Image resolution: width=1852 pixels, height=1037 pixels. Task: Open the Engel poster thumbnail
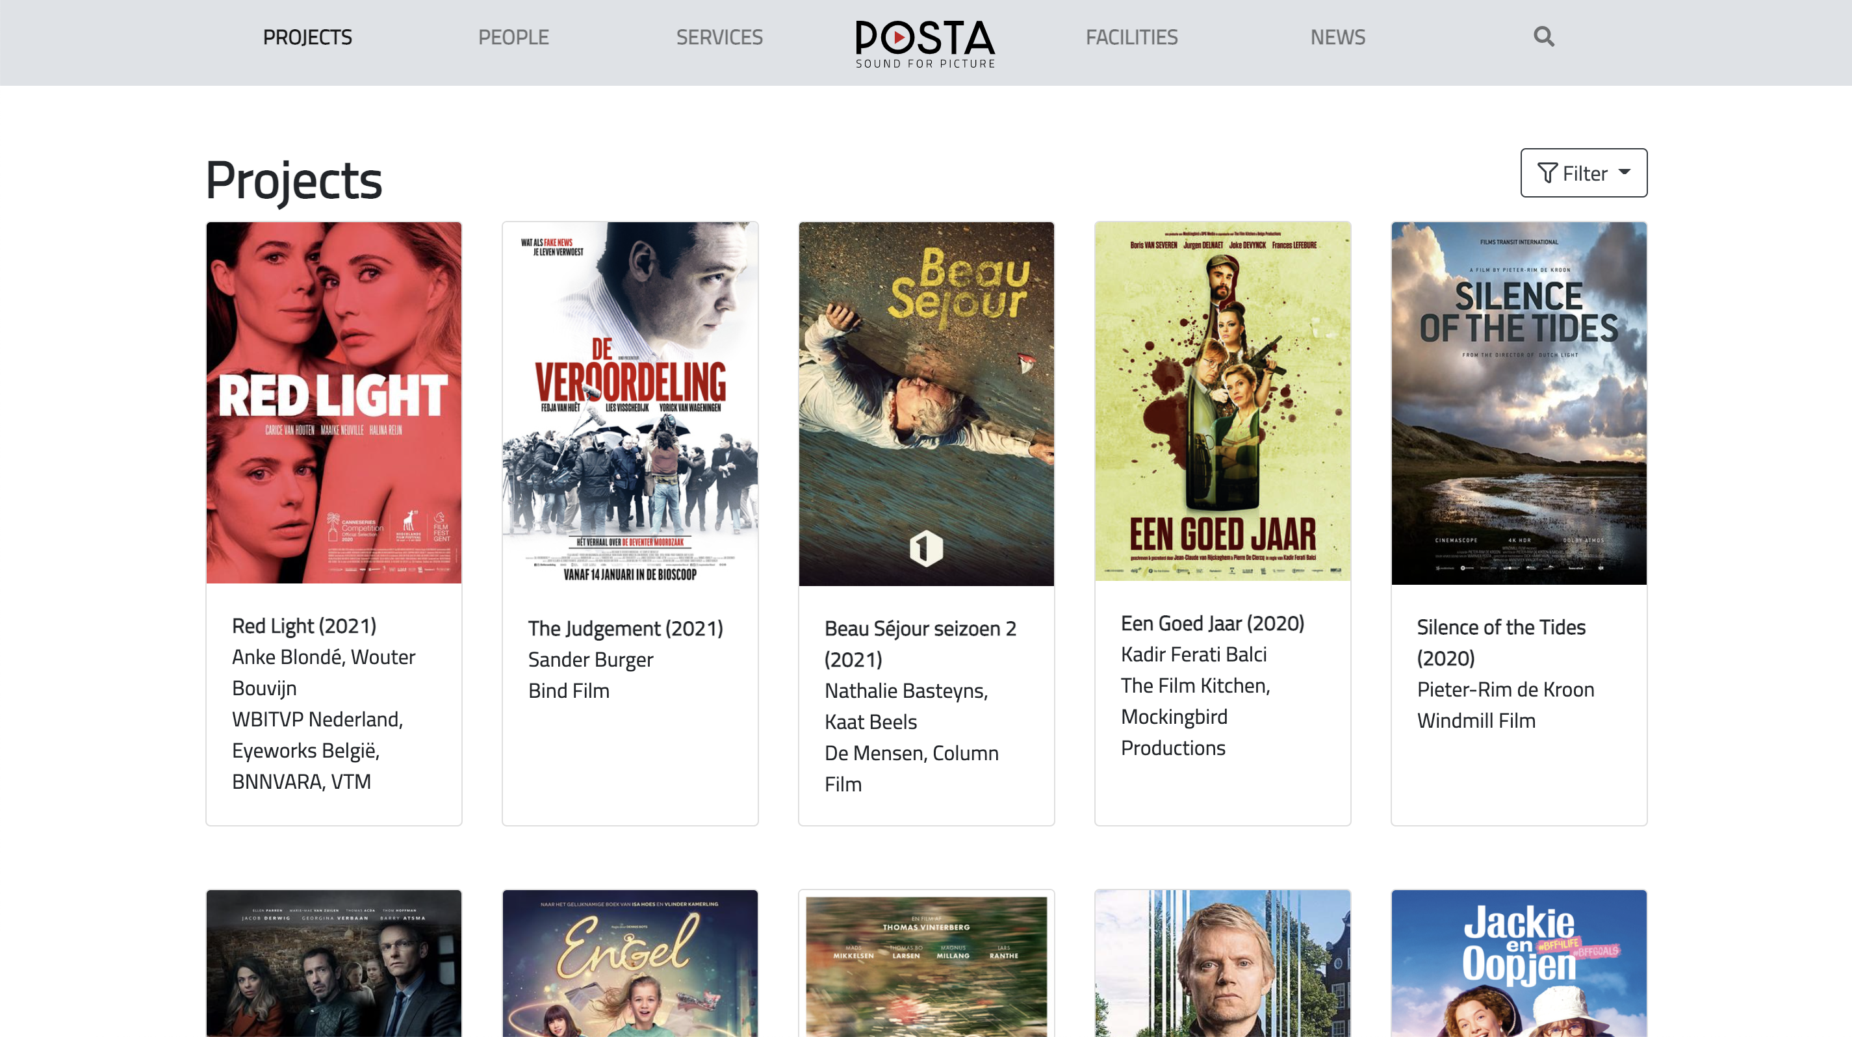(x=630, y=963)
